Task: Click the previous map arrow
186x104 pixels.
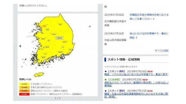Action: (20, 46)
